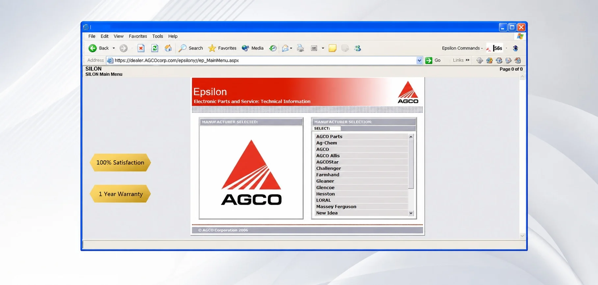
Task: Select Farmhand in manufacturer list
Action: [x=361, y=175]
